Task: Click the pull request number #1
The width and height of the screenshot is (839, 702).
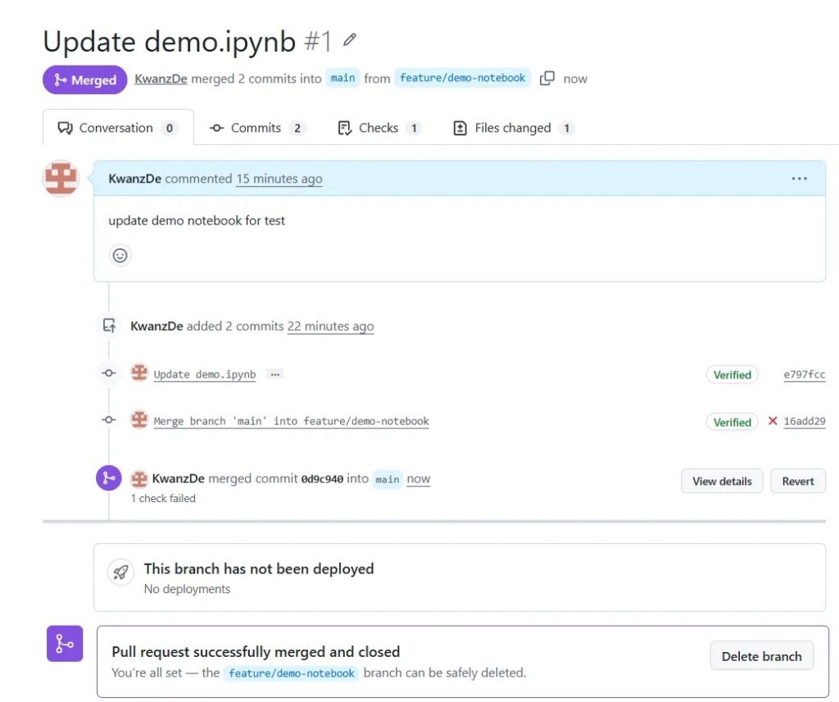Action: coord(318,41)
